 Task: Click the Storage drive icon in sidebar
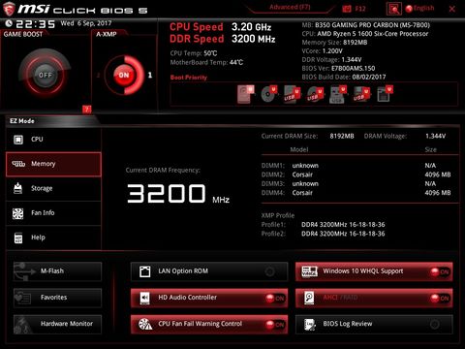18,188
